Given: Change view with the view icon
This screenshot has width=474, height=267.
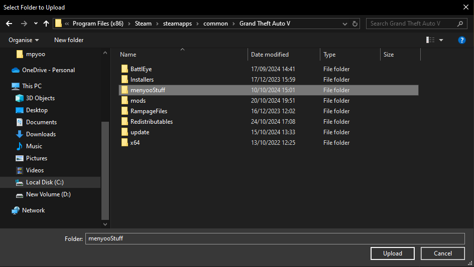Looking at the screenshot, I should [430, 40].
